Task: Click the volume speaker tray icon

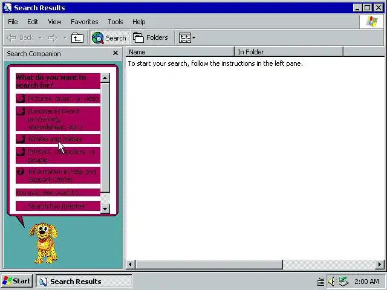Action: tap(333, 282)
